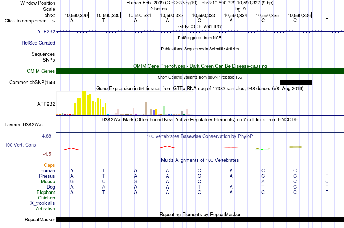Click the black RepeatMasker element bar
344x228 pixels.
[x=200, y=219]
